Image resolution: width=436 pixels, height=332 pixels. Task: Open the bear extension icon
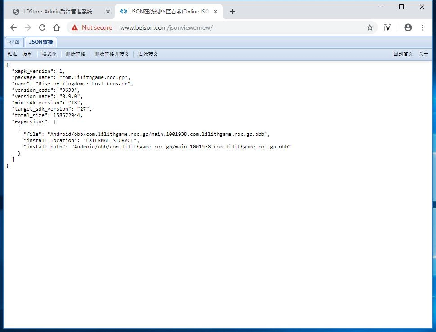(x=388, y=27)
